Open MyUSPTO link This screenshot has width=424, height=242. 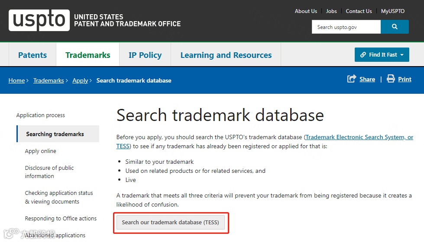[x=393, y=11]
